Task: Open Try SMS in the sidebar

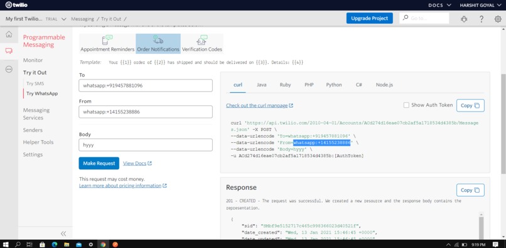Action: click(35, 83)
